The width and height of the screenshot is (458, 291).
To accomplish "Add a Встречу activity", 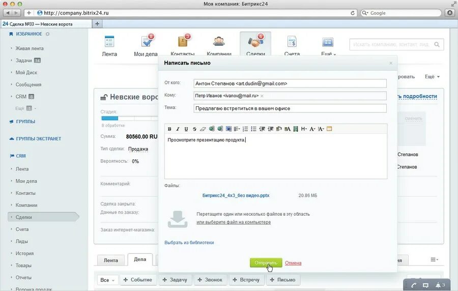I will pyautogui.click(x=246, y=280).
